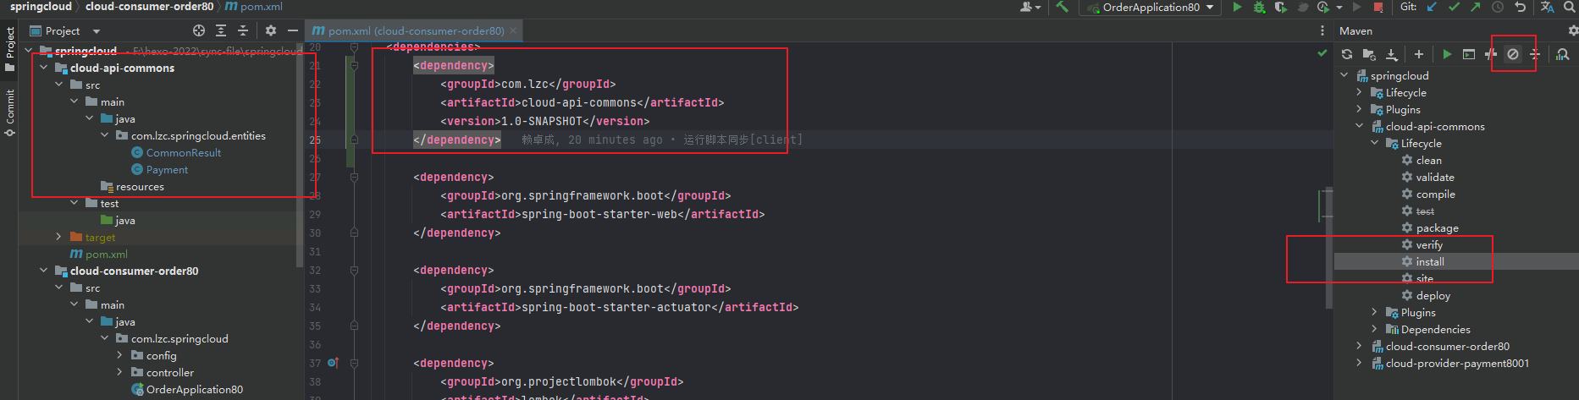Collapse cloud-api-commons Lifecycle in Maven tree
The width and height of the screenshot is (1579, 400).
coord(1374,143)
